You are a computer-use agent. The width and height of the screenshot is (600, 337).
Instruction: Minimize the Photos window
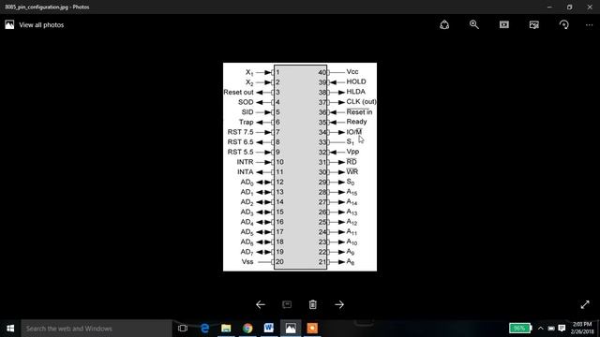point(549,7)
